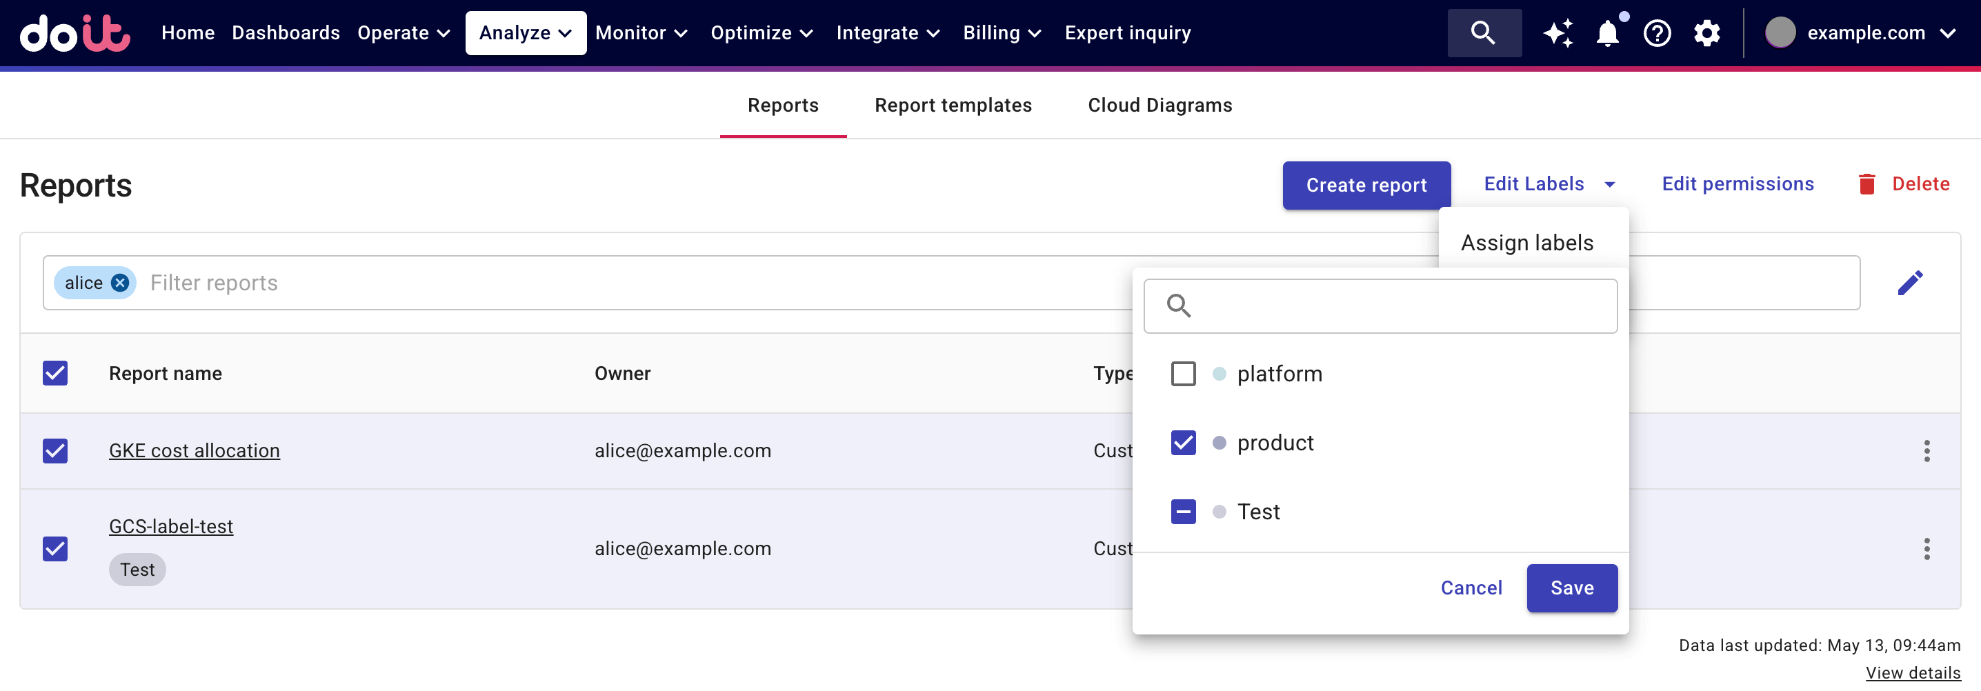Open the GCS-label-test report link

coord(171,526)
